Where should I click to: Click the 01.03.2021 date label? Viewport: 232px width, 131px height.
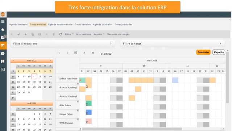107,54
